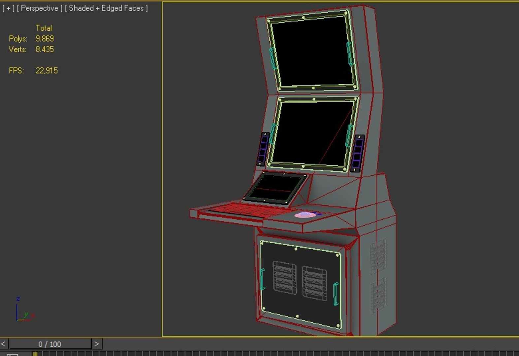Image resolution: width=519 pixels, height=356 pixels.
Task: Click the Polys count value 9.869
Action: point(45,39)
